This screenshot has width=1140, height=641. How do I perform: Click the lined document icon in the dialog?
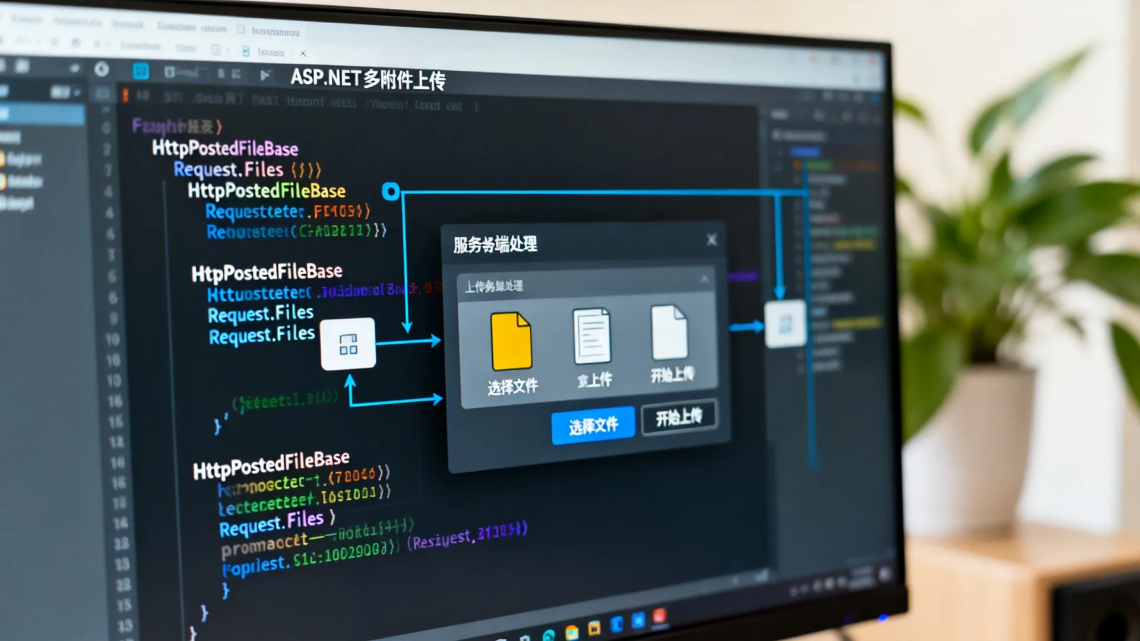(591, 336)
